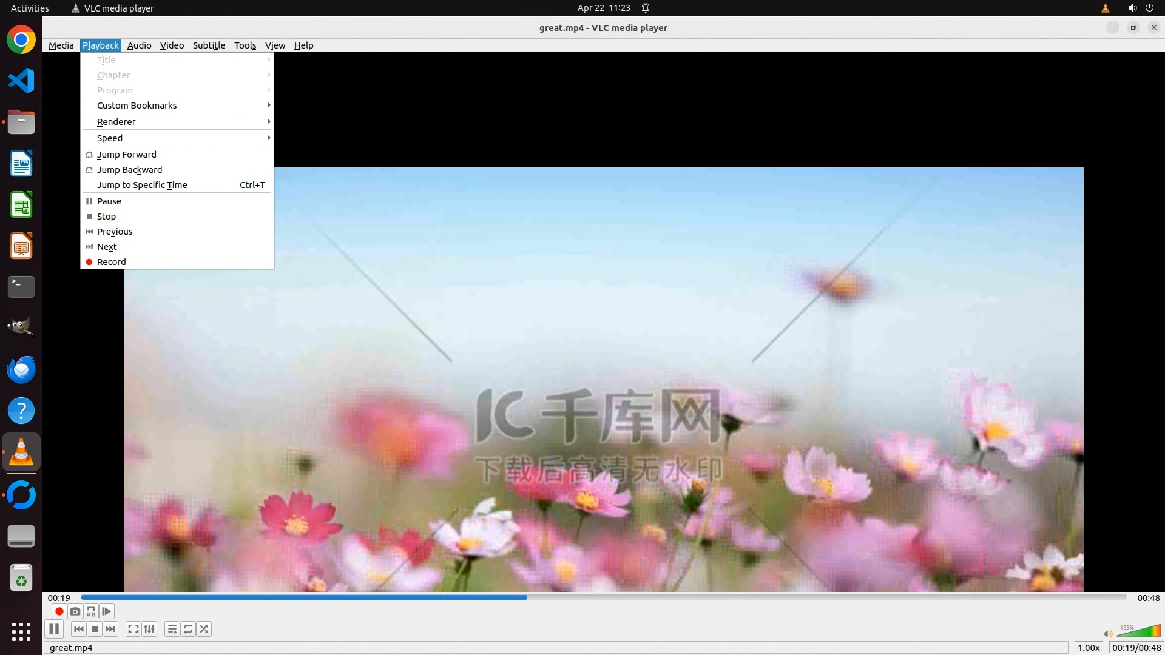Toggle fullscreen video mode
This screenshot has height=655, width=1165.
click(133, 629)
